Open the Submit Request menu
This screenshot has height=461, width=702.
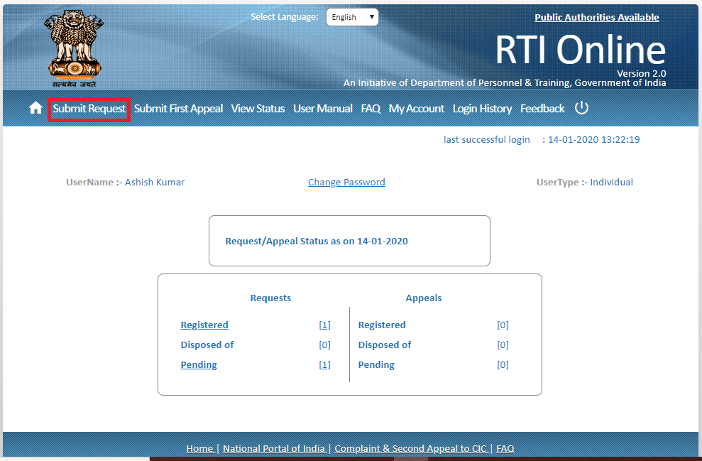(x=89, y=108)
